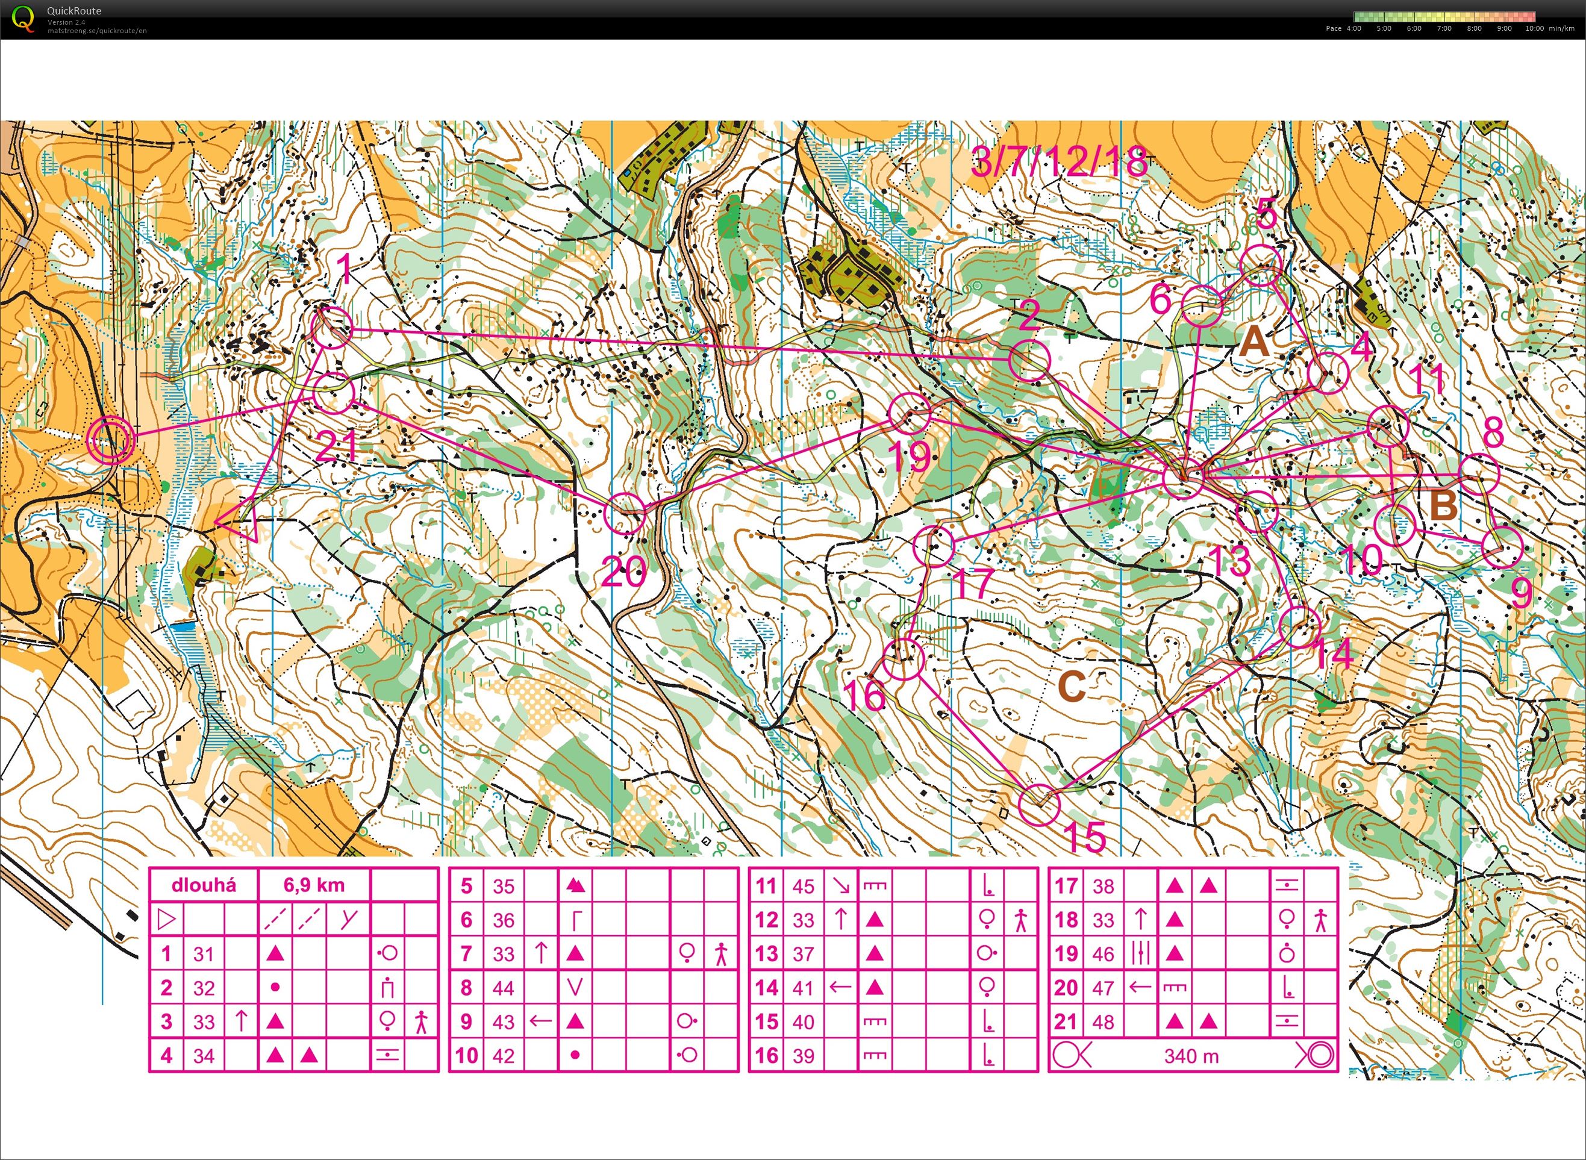This screenshot has height=1160, width=1586.
Task: Click the runner figure symbol in row 7
Action: point(720,953)
